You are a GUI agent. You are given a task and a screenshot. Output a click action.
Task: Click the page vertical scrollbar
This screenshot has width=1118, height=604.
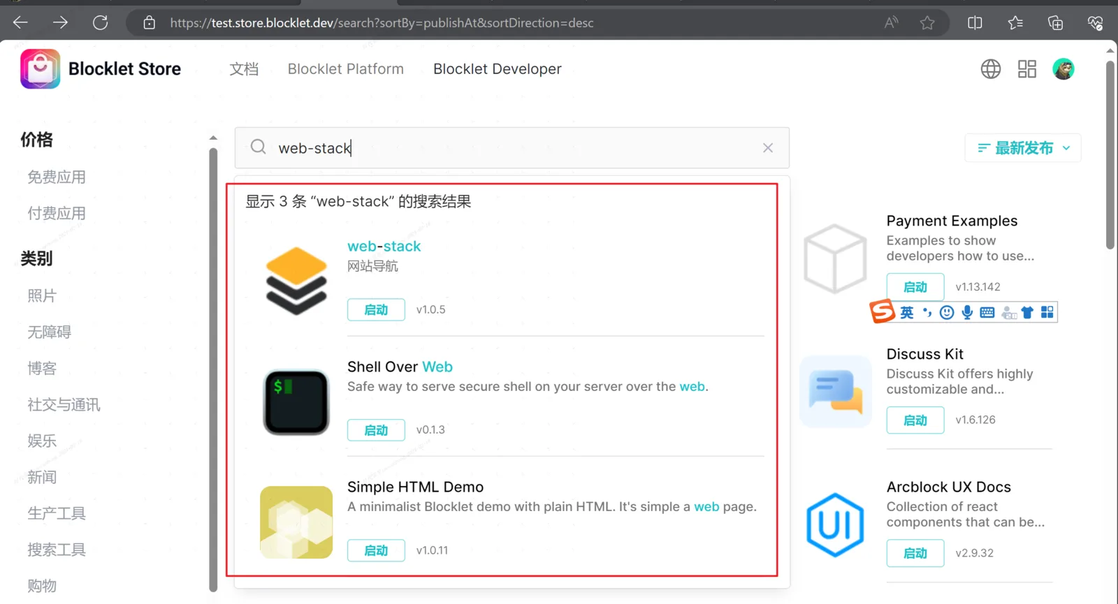point(1110,155)
